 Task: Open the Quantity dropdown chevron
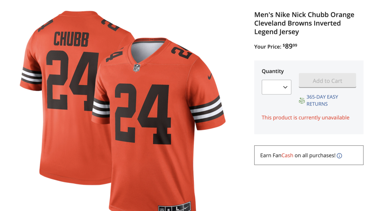pos(285,87)
